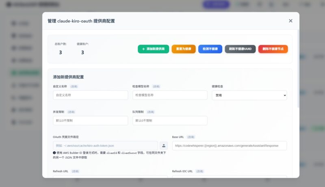The width and height of the screenshot is (325, 187).
Task: Open the 健康检查 dropdown showing 禁用
Action: click(x=249, y=95)
